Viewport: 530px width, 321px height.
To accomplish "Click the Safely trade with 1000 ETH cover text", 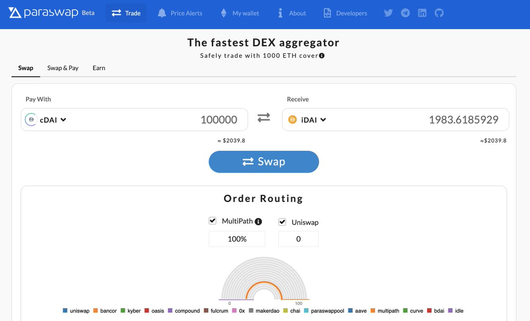I will (259, 56).
